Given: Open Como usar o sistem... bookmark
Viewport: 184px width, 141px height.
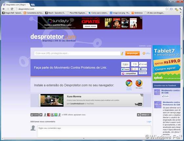Looking at the screenshot, I should (98, 13).
